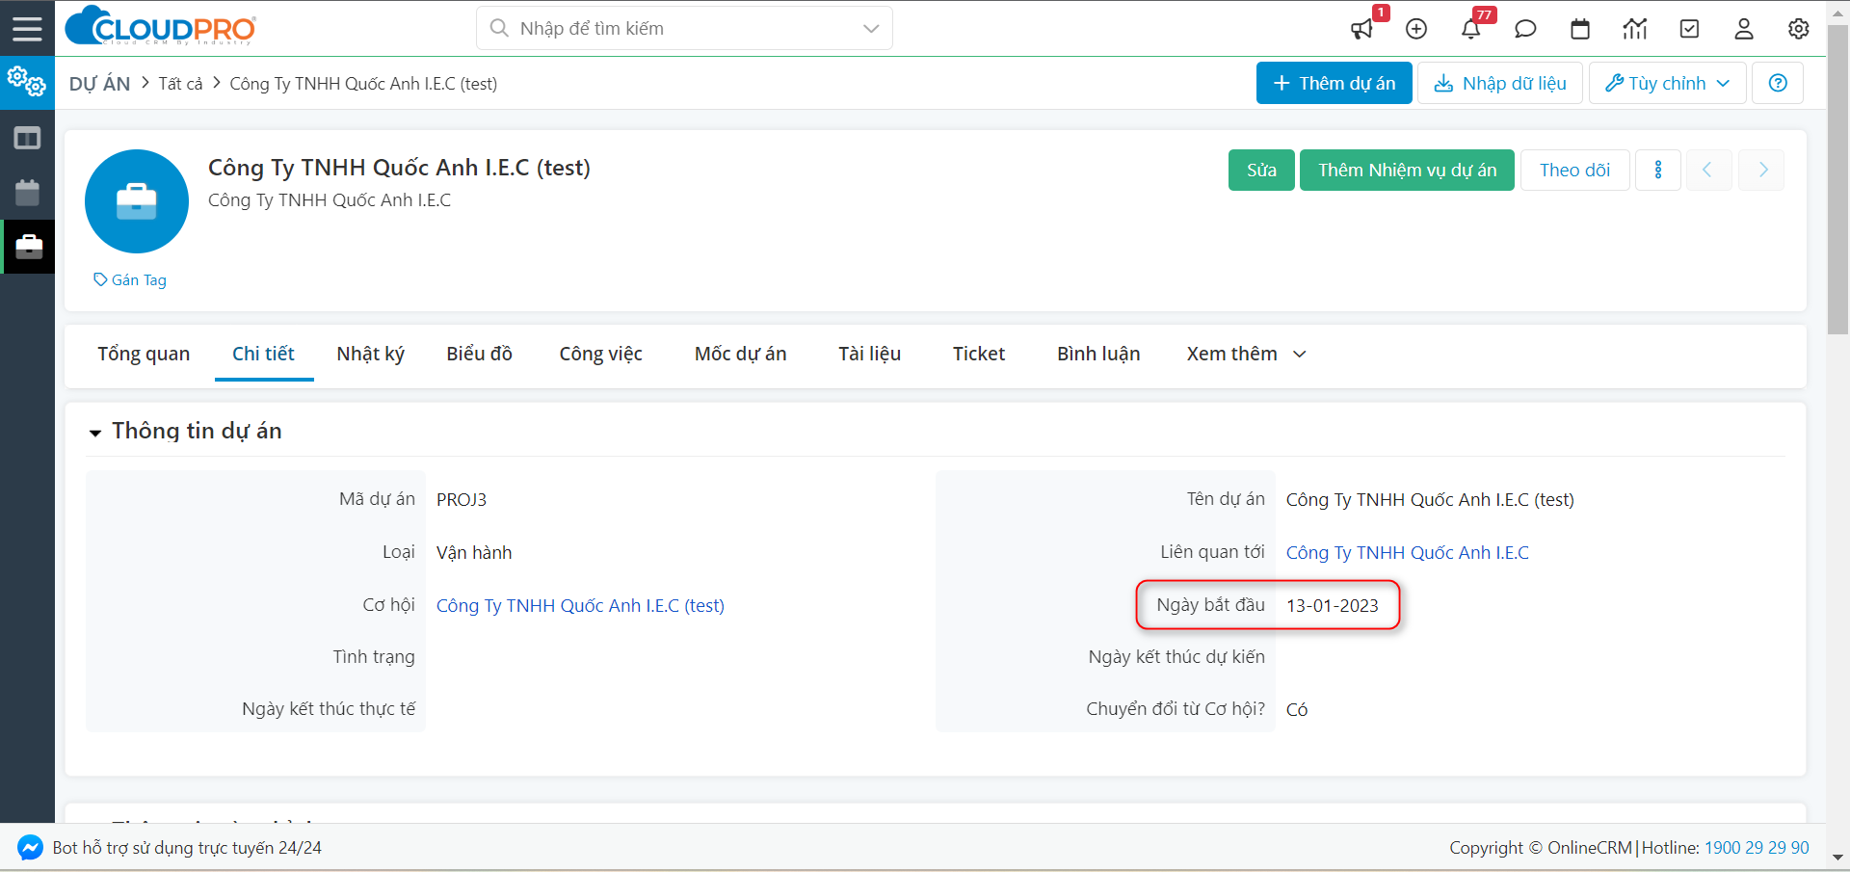Open the Liên quan tới company link
This screenshot has width=1850, height=872.
pyautogui.click(x=1407, y=552)
